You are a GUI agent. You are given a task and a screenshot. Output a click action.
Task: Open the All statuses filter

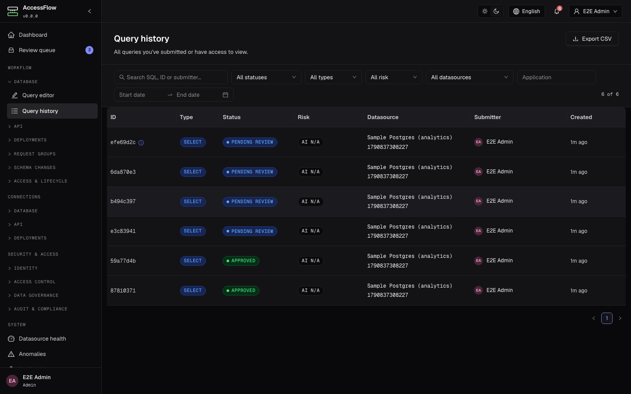(266, 77)
